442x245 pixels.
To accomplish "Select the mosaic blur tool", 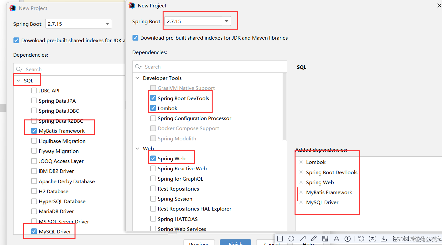I will 325,239.
